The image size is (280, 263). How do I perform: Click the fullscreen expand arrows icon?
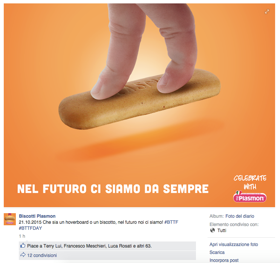point(267,12)
